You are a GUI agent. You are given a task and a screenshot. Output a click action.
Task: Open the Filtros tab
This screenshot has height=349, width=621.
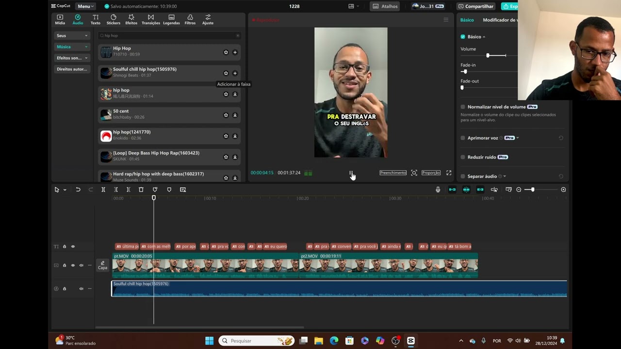190,19
